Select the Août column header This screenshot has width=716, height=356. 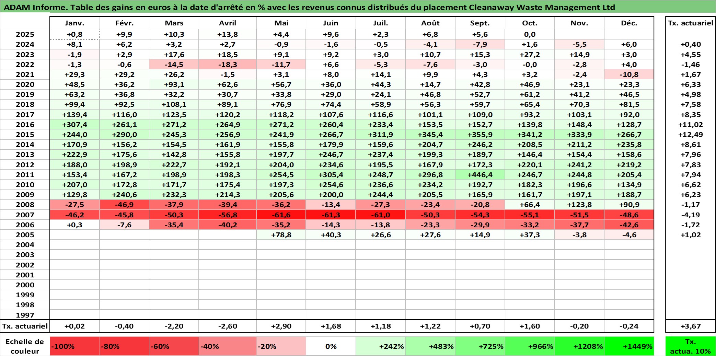430,23
